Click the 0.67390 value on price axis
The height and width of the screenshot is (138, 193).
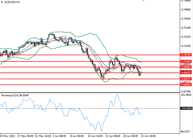[186, 91]
